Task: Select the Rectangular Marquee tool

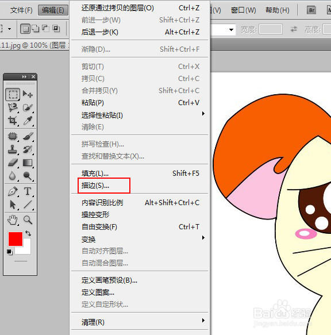Action: (13, 94)
